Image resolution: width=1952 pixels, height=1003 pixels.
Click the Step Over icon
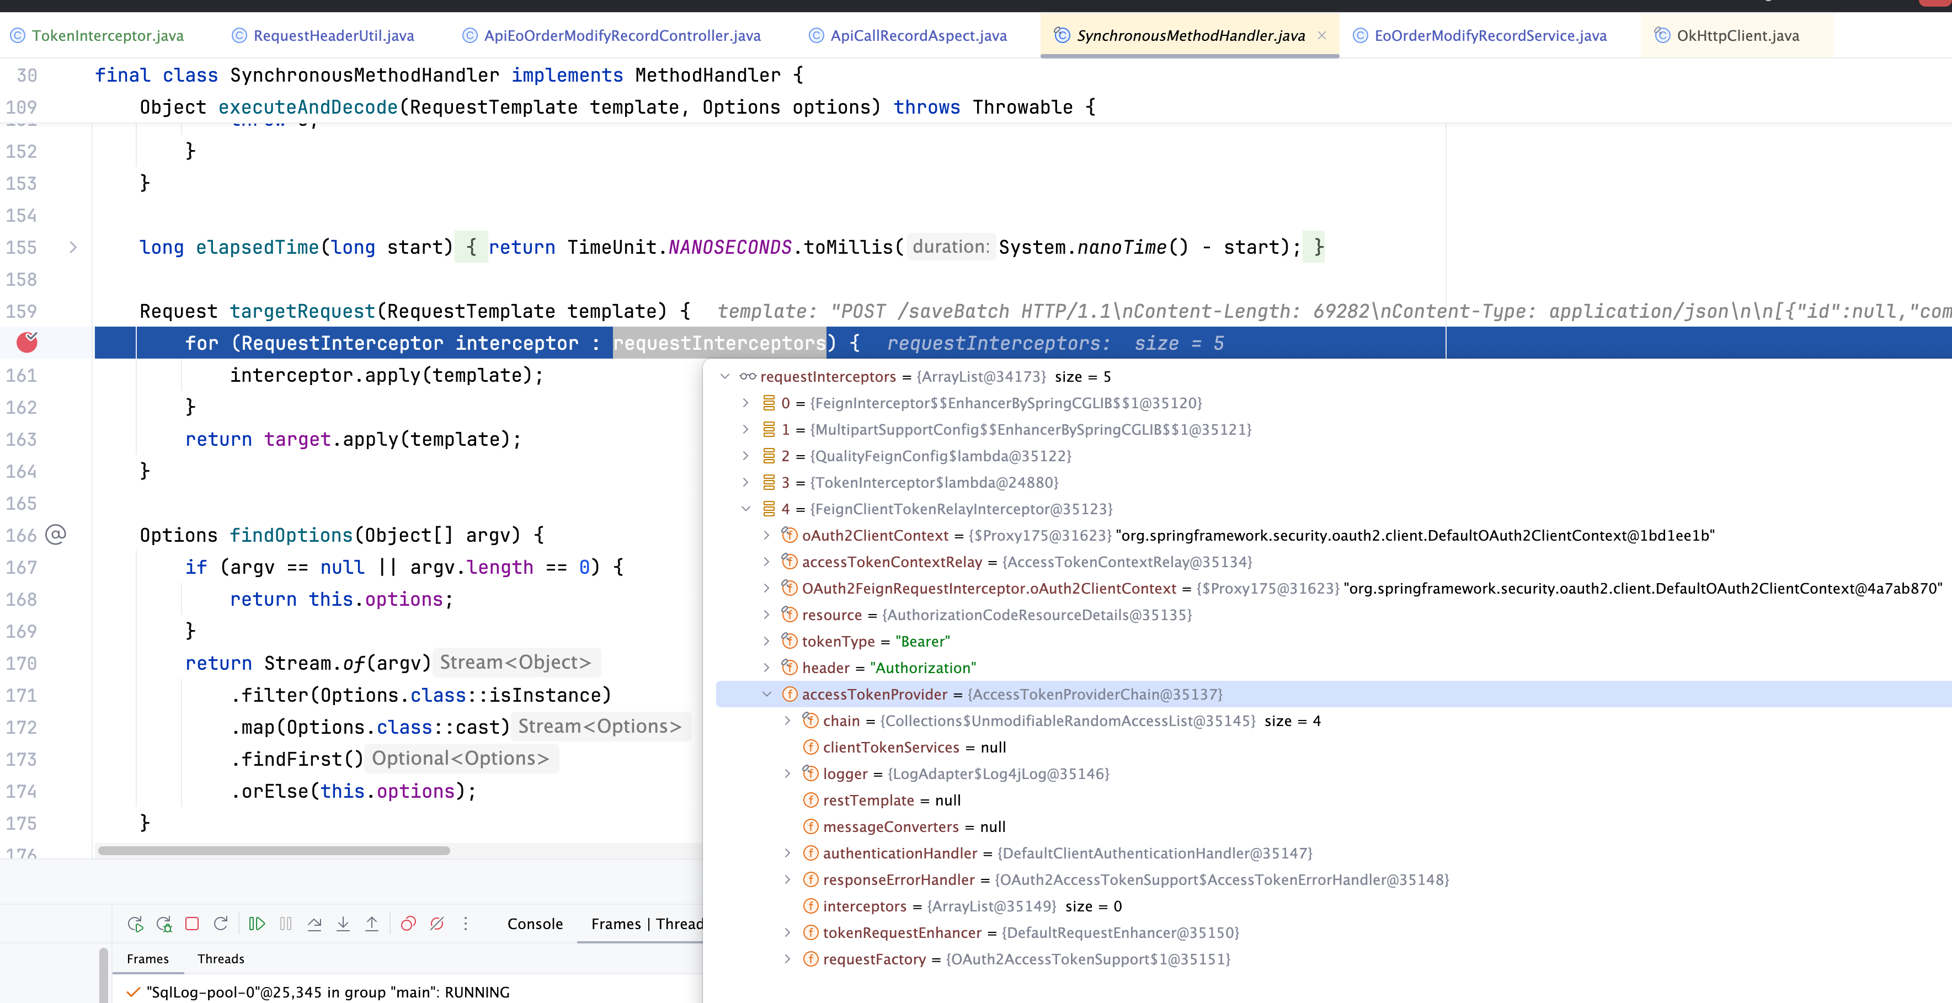pyautogui.click(x=314, y=924)
